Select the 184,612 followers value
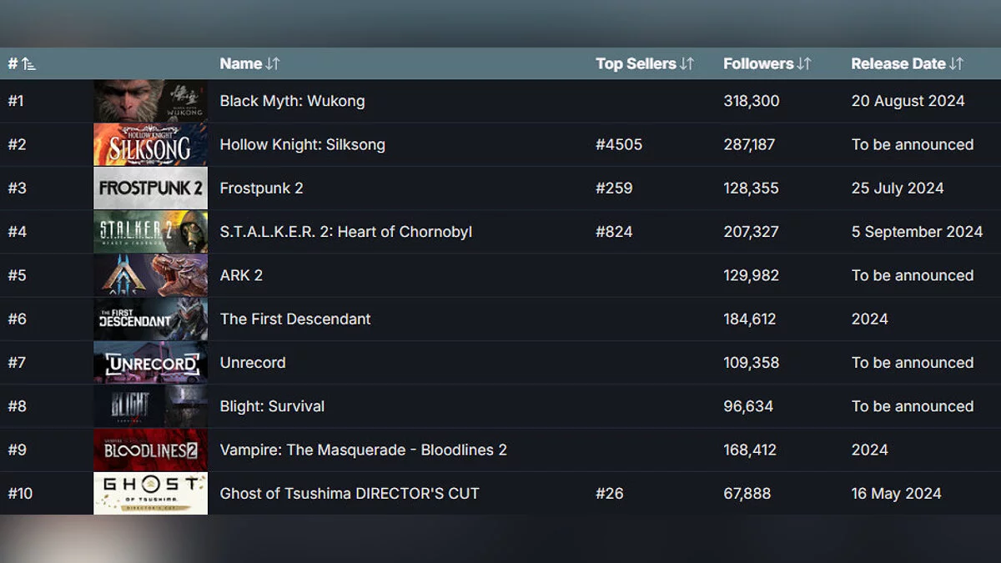This screenshot has width=1001, height=563. (750, 319)
